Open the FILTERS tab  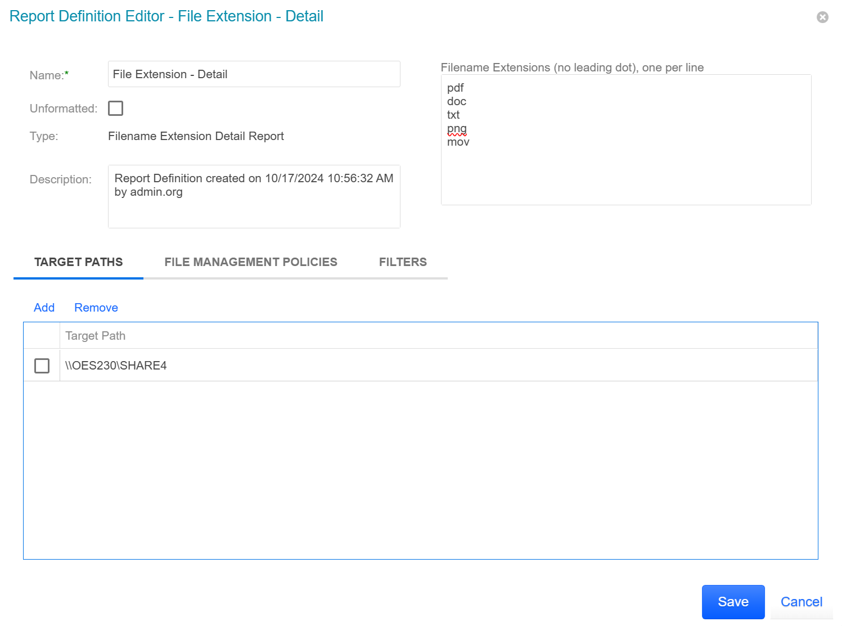(x=403, y=262)
